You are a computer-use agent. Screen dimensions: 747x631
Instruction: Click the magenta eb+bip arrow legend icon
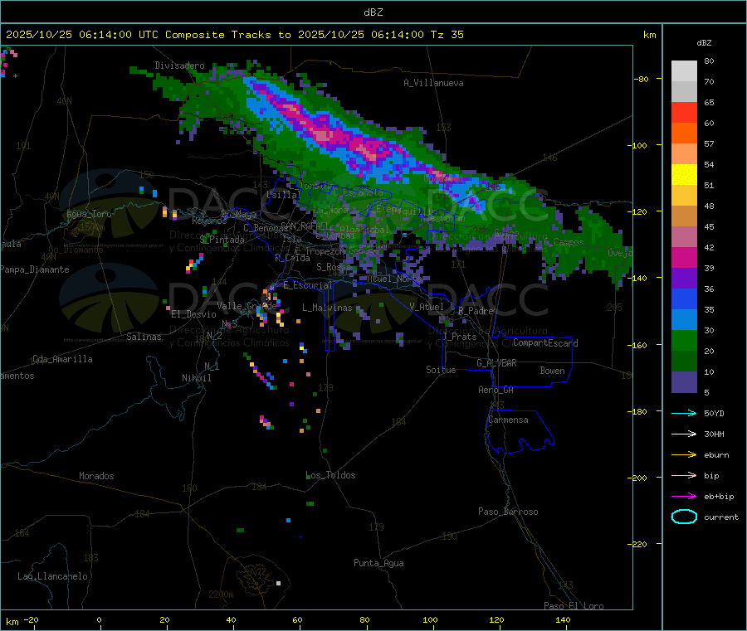(x=684, y=496)
